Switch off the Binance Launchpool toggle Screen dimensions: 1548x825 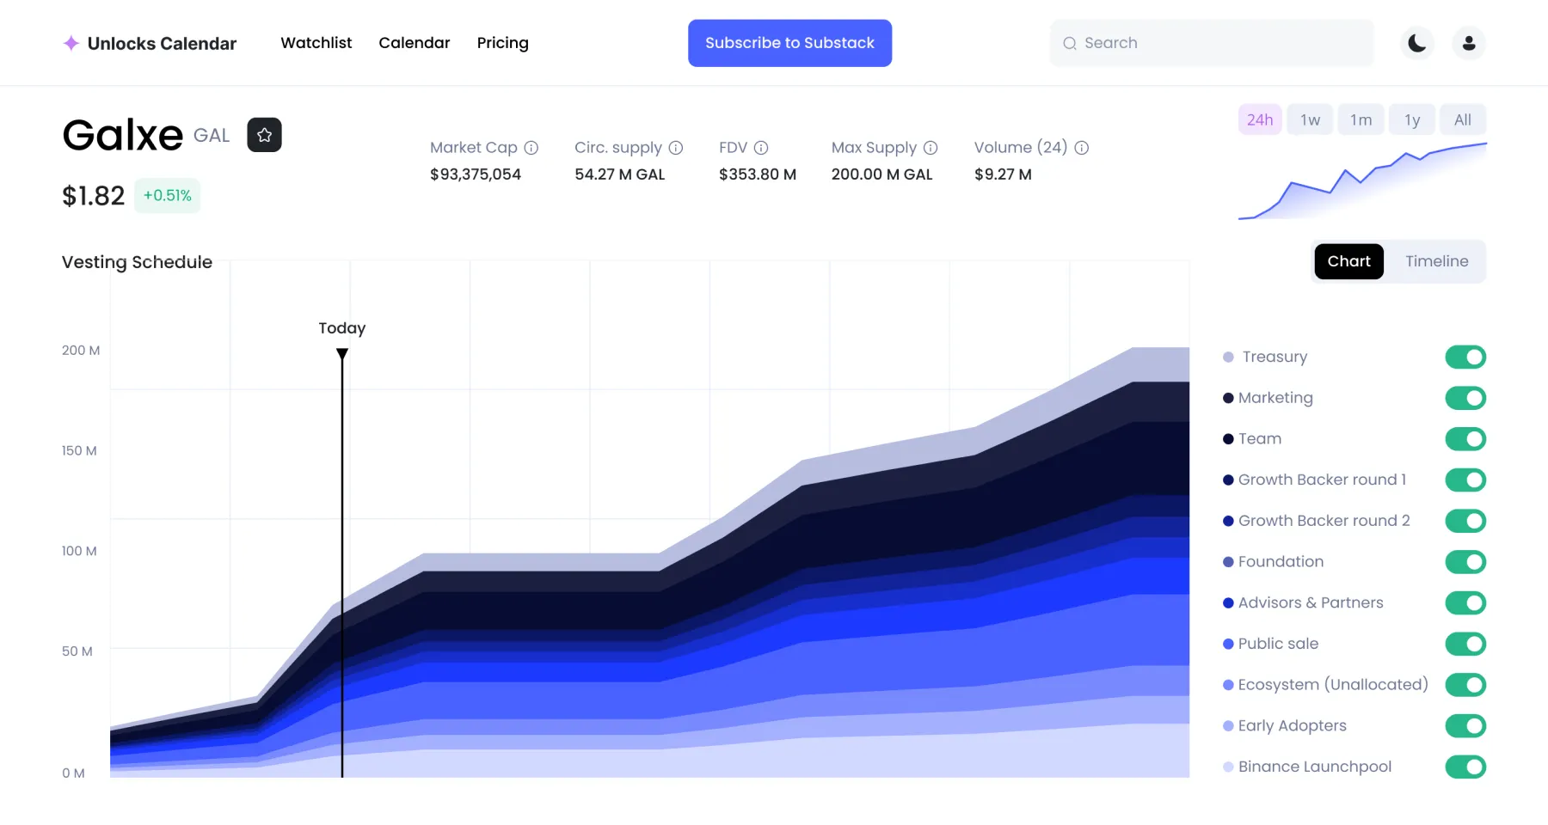point(1465,767)
